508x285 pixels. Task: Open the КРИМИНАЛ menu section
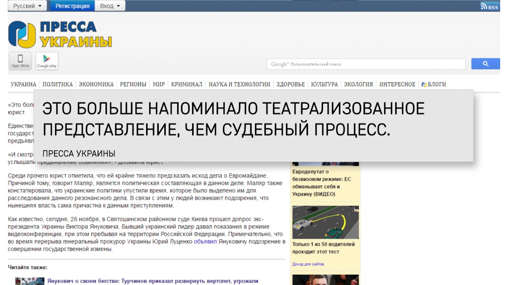pos(187,84)
